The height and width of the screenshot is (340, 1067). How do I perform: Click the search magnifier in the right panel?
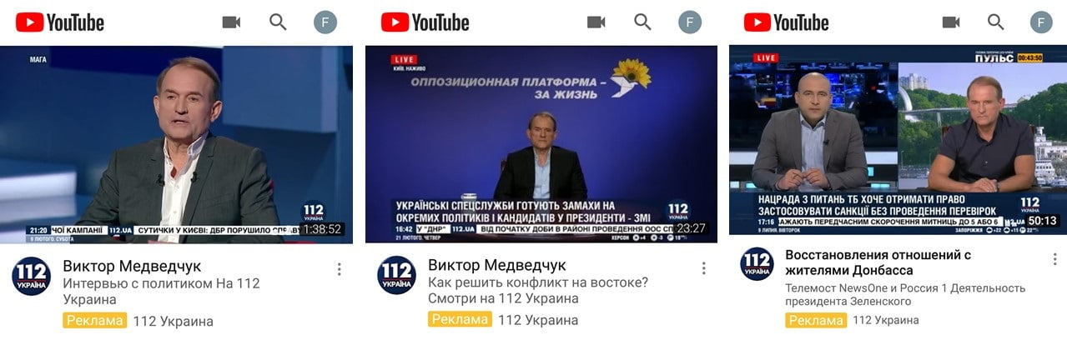point(996,22)
